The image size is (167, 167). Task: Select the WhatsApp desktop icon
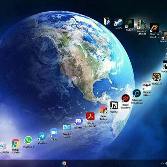(28, 140)
